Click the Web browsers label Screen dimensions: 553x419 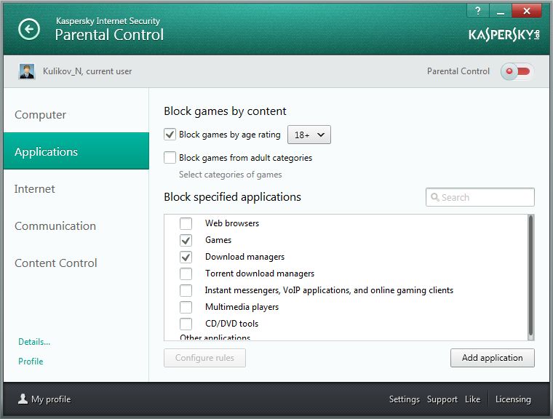[x=232, y=223]
